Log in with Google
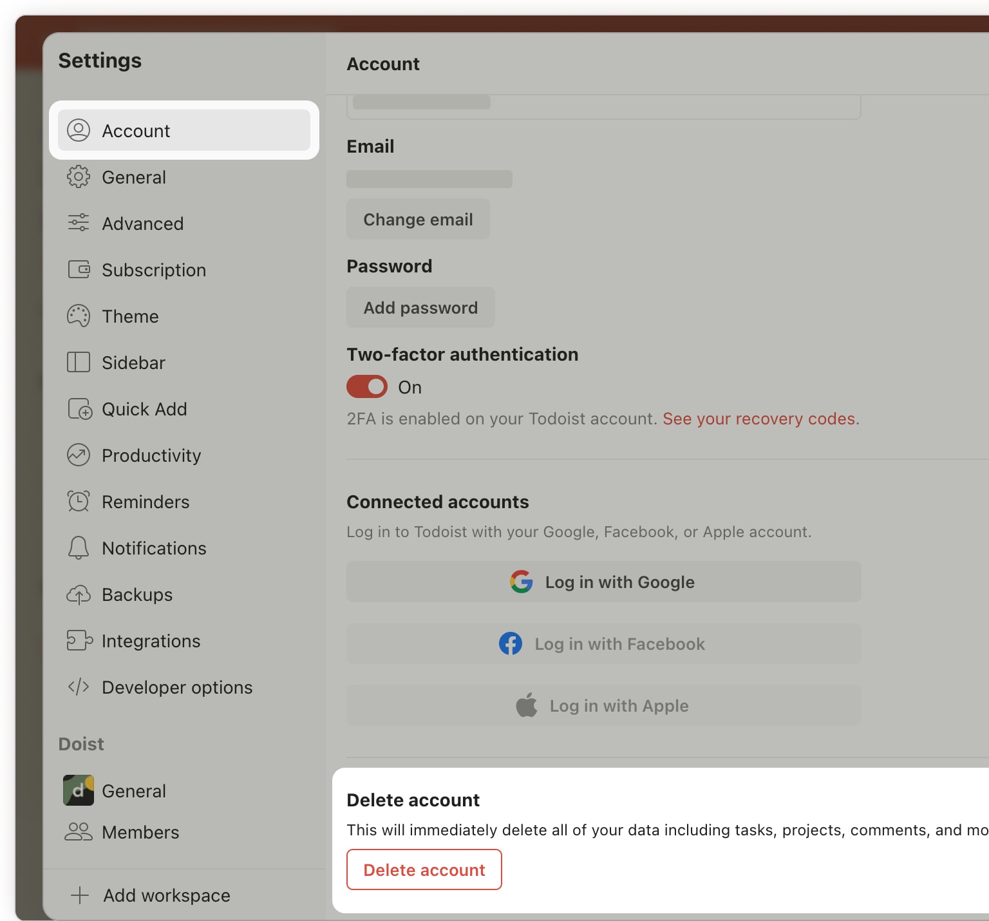 pos(603,582)
